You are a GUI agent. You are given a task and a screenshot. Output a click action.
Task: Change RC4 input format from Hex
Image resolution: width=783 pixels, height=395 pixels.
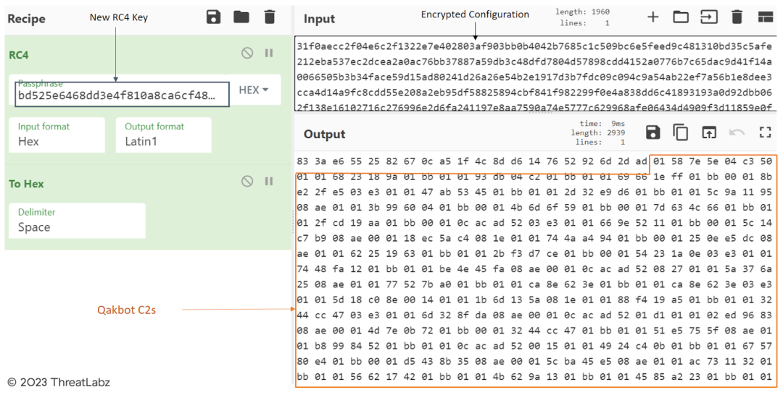(x=61, y=135)
